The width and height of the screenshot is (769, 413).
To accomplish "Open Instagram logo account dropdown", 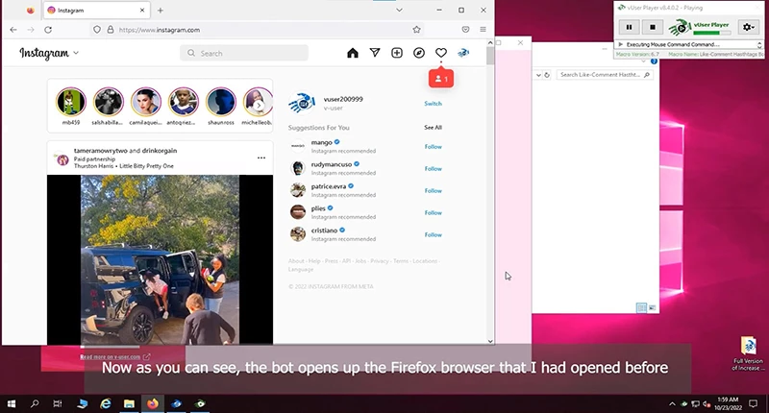I will tap(76, 53).
